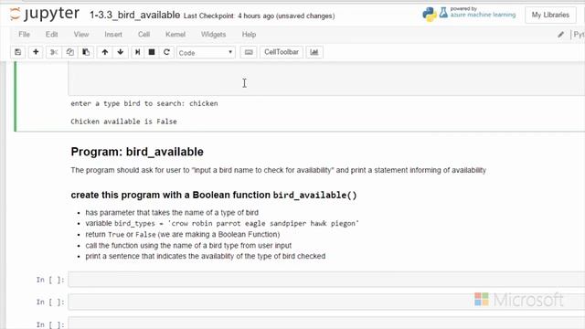Open My Libraries button

(x=550, y=15)
